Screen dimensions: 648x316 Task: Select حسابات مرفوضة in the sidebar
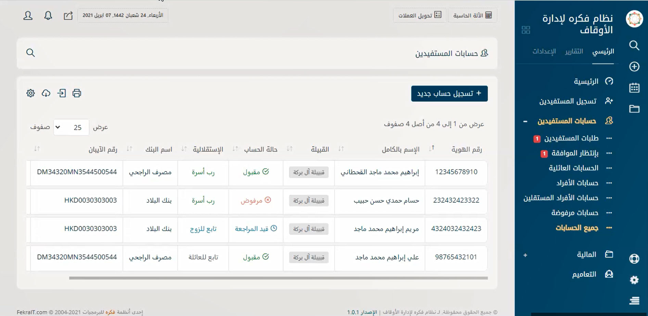coord(574,213)
